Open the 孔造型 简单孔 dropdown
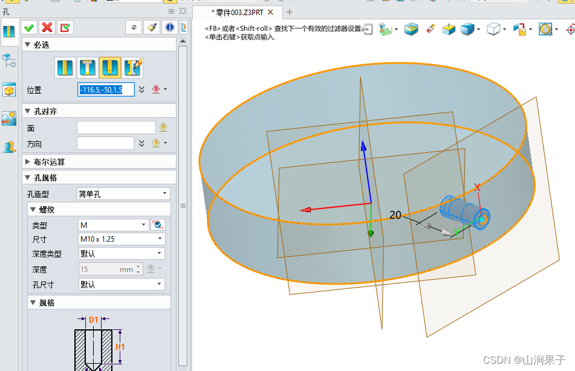This screenshot has width=575, height=371. coord(123,193)
